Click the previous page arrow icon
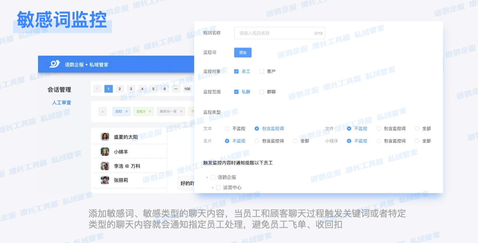Screen dimensions: 478x243 pos(97,89)
